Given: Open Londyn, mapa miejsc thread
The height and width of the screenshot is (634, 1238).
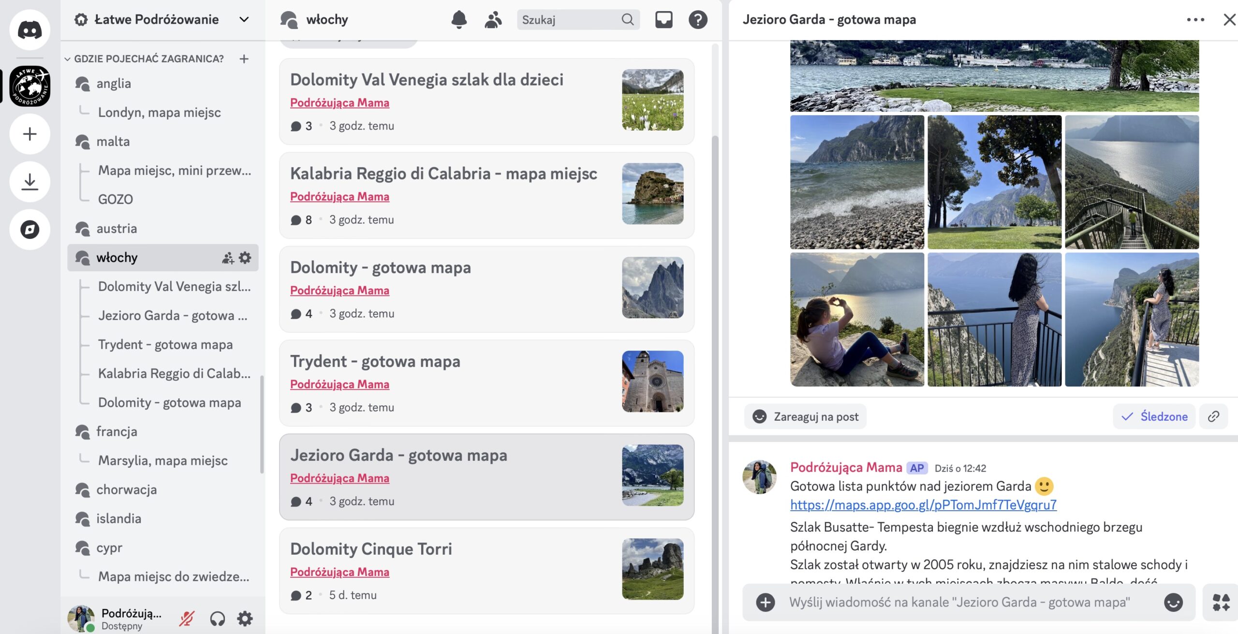Looking at the screenshot, I should pos(160,113).
